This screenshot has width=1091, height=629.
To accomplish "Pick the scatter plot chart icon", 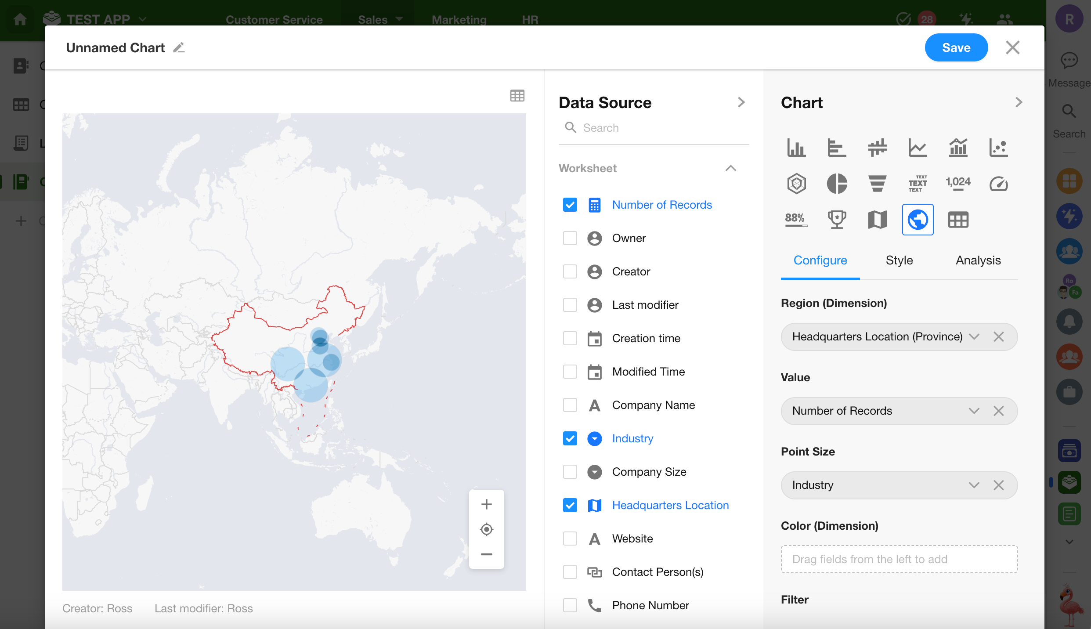I will 998,148.
